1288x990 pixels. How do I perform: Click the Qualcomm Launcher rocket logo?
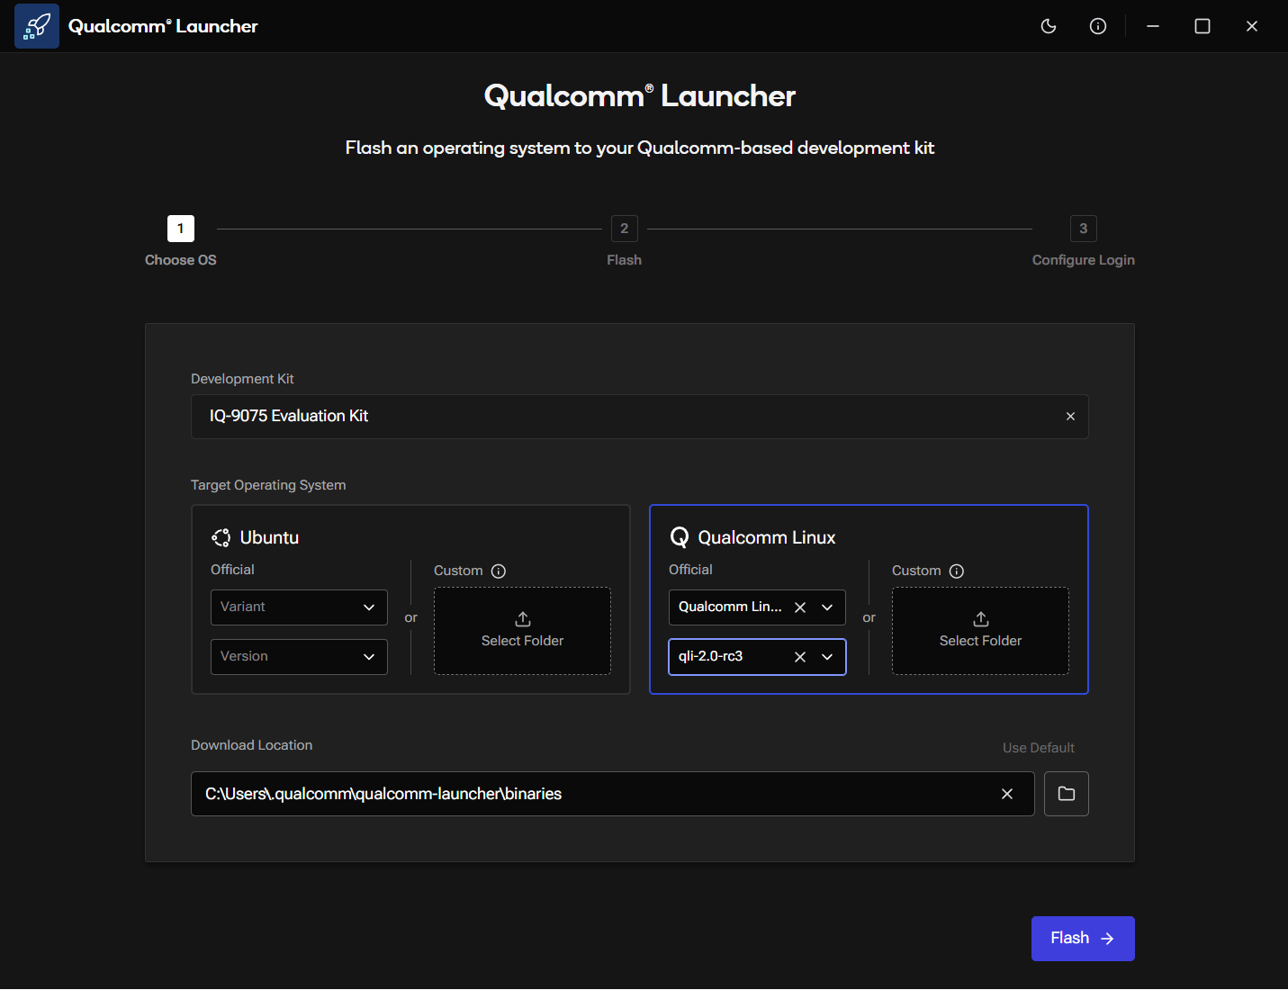pyautogui.click(x=37, y=26)
